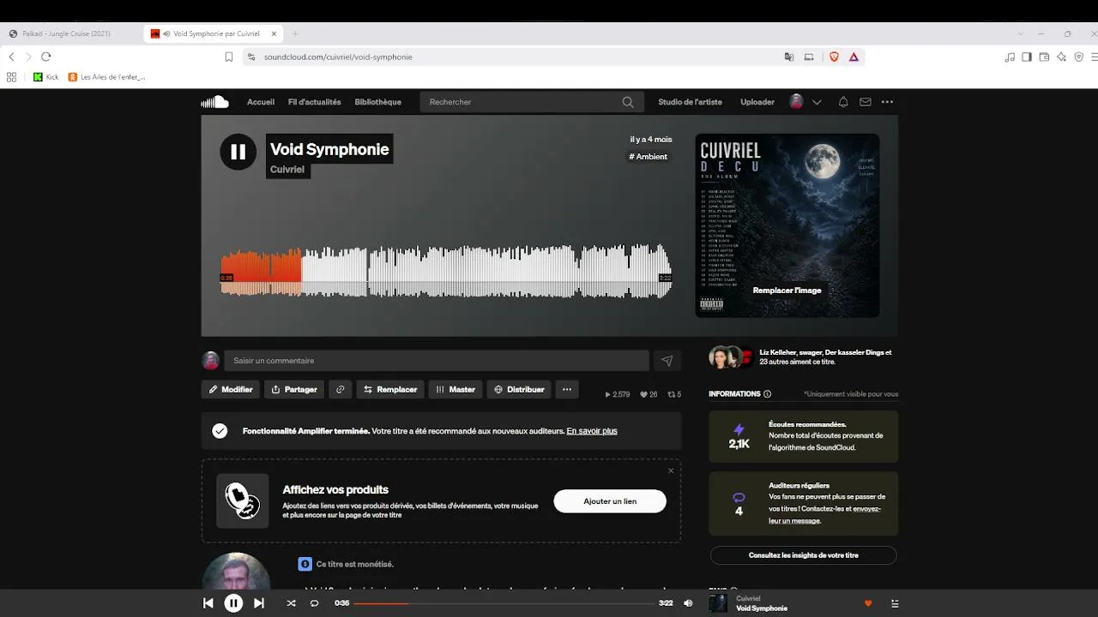
Task: Seek within the large track waveform
Action: 446,272
